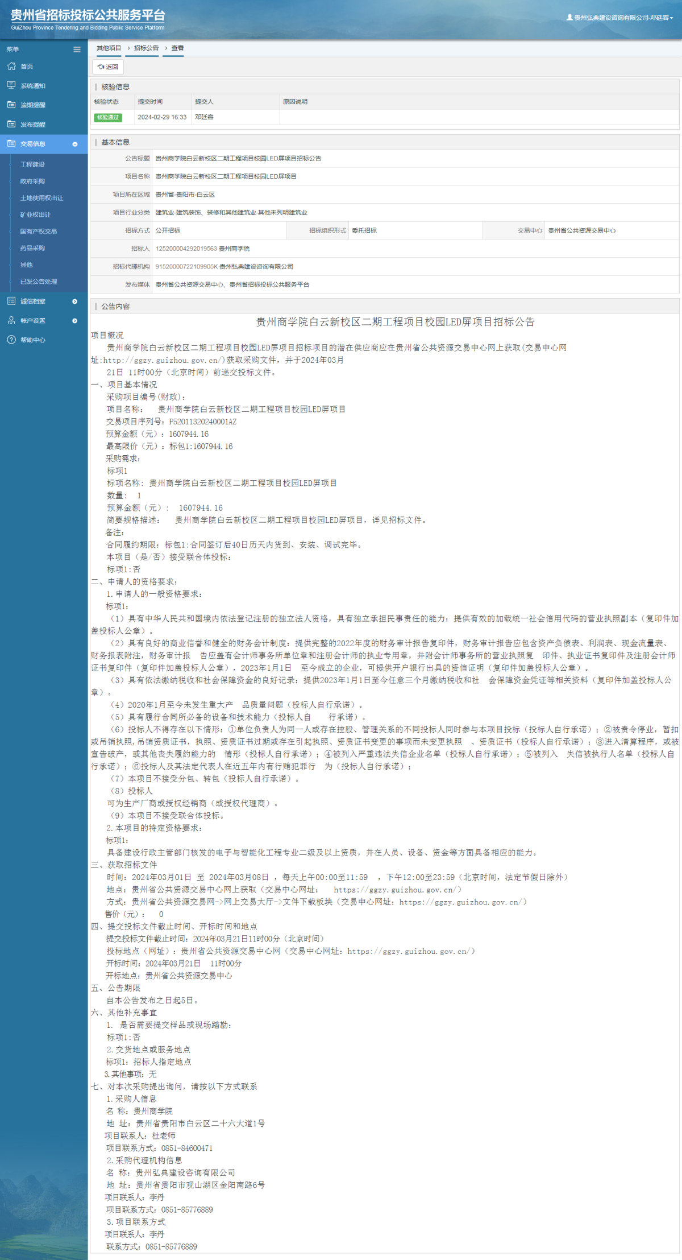Expand the 帐户设置 submenu arrow
This screenshot has width=682, height=1260.
coord(75,321)
